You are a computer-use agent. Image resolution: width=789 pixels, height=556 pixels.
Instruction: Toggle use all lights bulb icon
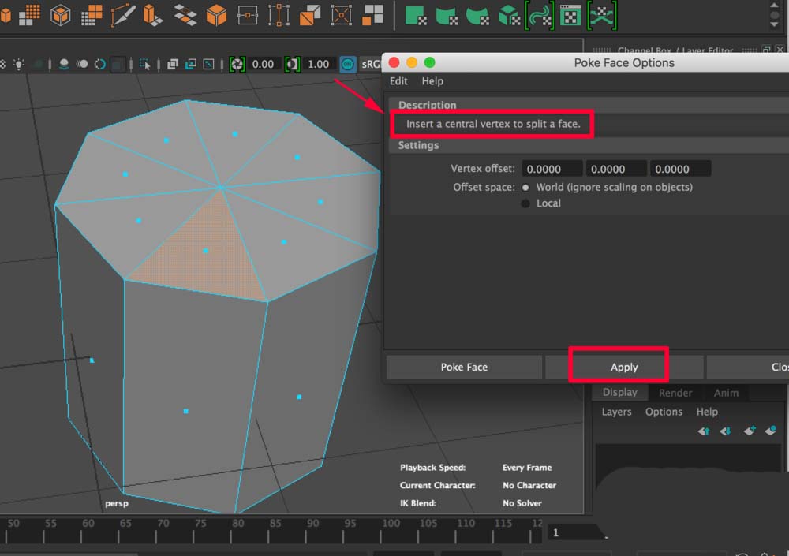click(19, 64)
